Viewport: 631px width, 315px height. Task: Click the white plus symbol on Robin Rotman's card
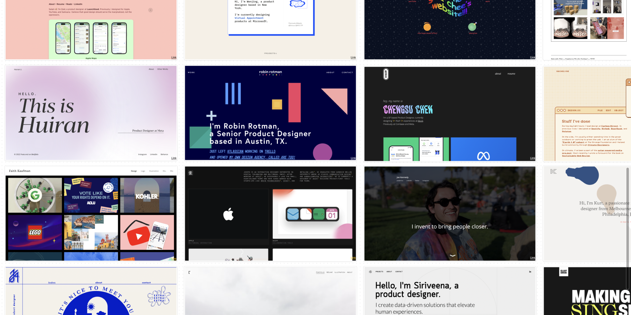pyautogui.click(x=211, y=116)
